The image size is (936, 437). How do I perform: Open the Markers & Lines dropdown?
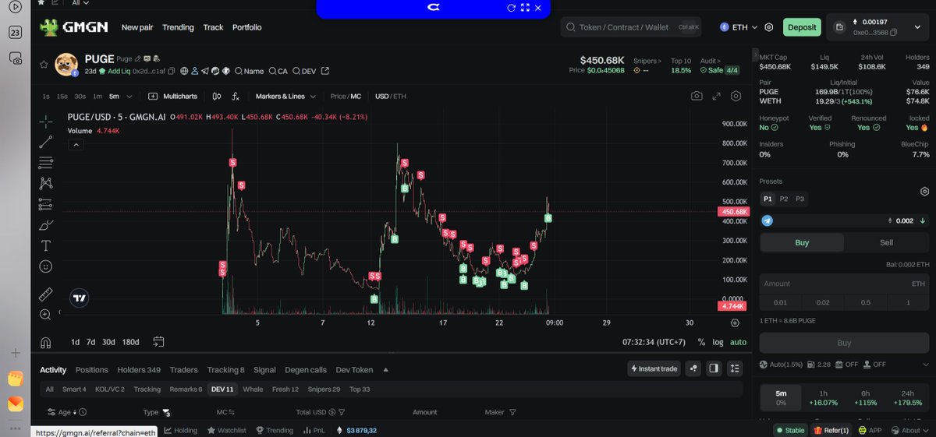[285, 97]
